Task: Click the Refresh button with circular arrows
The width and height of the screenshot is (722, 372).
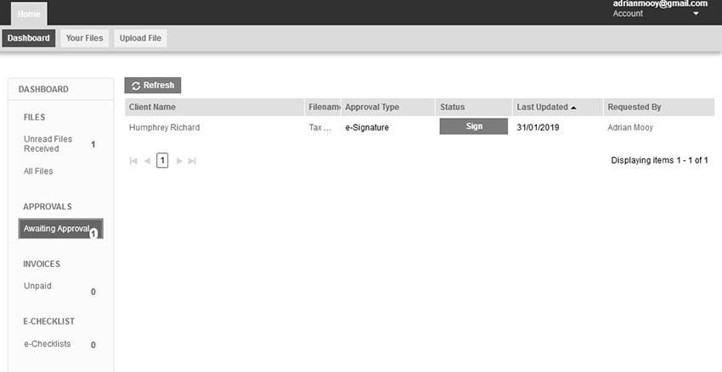Action: point(153,86)
